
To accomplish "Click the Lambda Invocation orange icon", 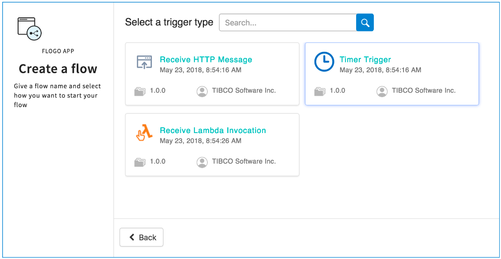I will (x=144, y=133).
